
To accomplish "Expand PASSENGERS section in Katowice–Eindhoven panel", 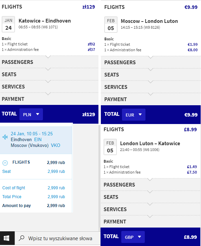I will [x=49, y=62].
